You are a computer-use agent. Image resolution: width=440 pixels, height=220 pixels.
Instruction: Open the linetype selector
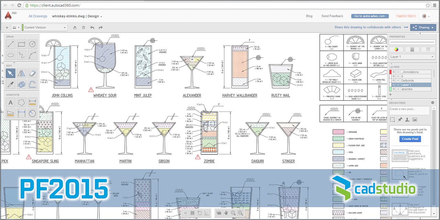(428, 49)
